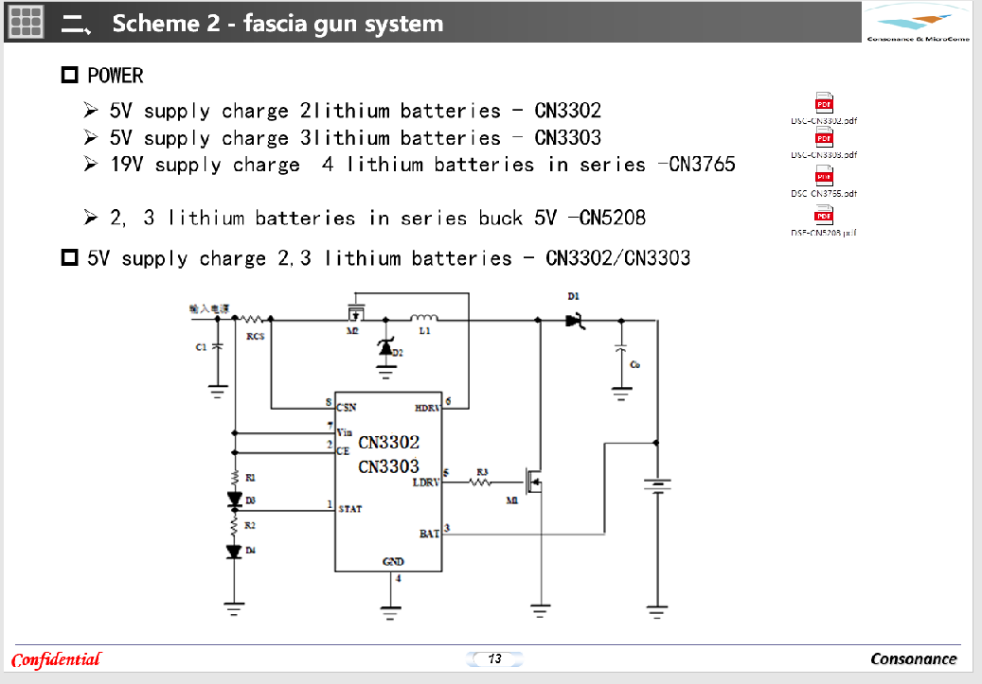This screenshot has width=982, height=684.
Task: Select the line '5V supply charge 2lithium batteries – CN3302'
Action: pyautogui.click(x=355, y=111)
